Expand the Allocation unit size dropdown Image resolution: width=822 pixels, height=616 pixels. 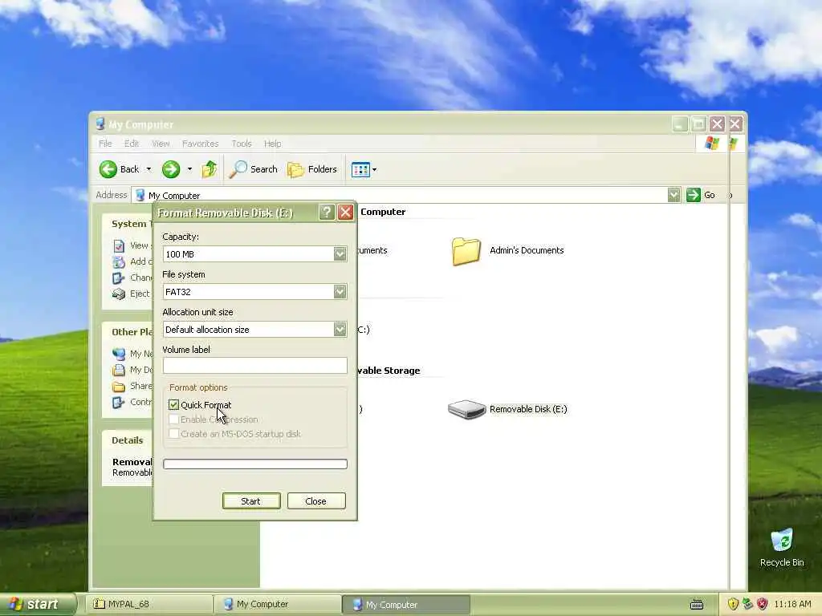tap(340, 330)
